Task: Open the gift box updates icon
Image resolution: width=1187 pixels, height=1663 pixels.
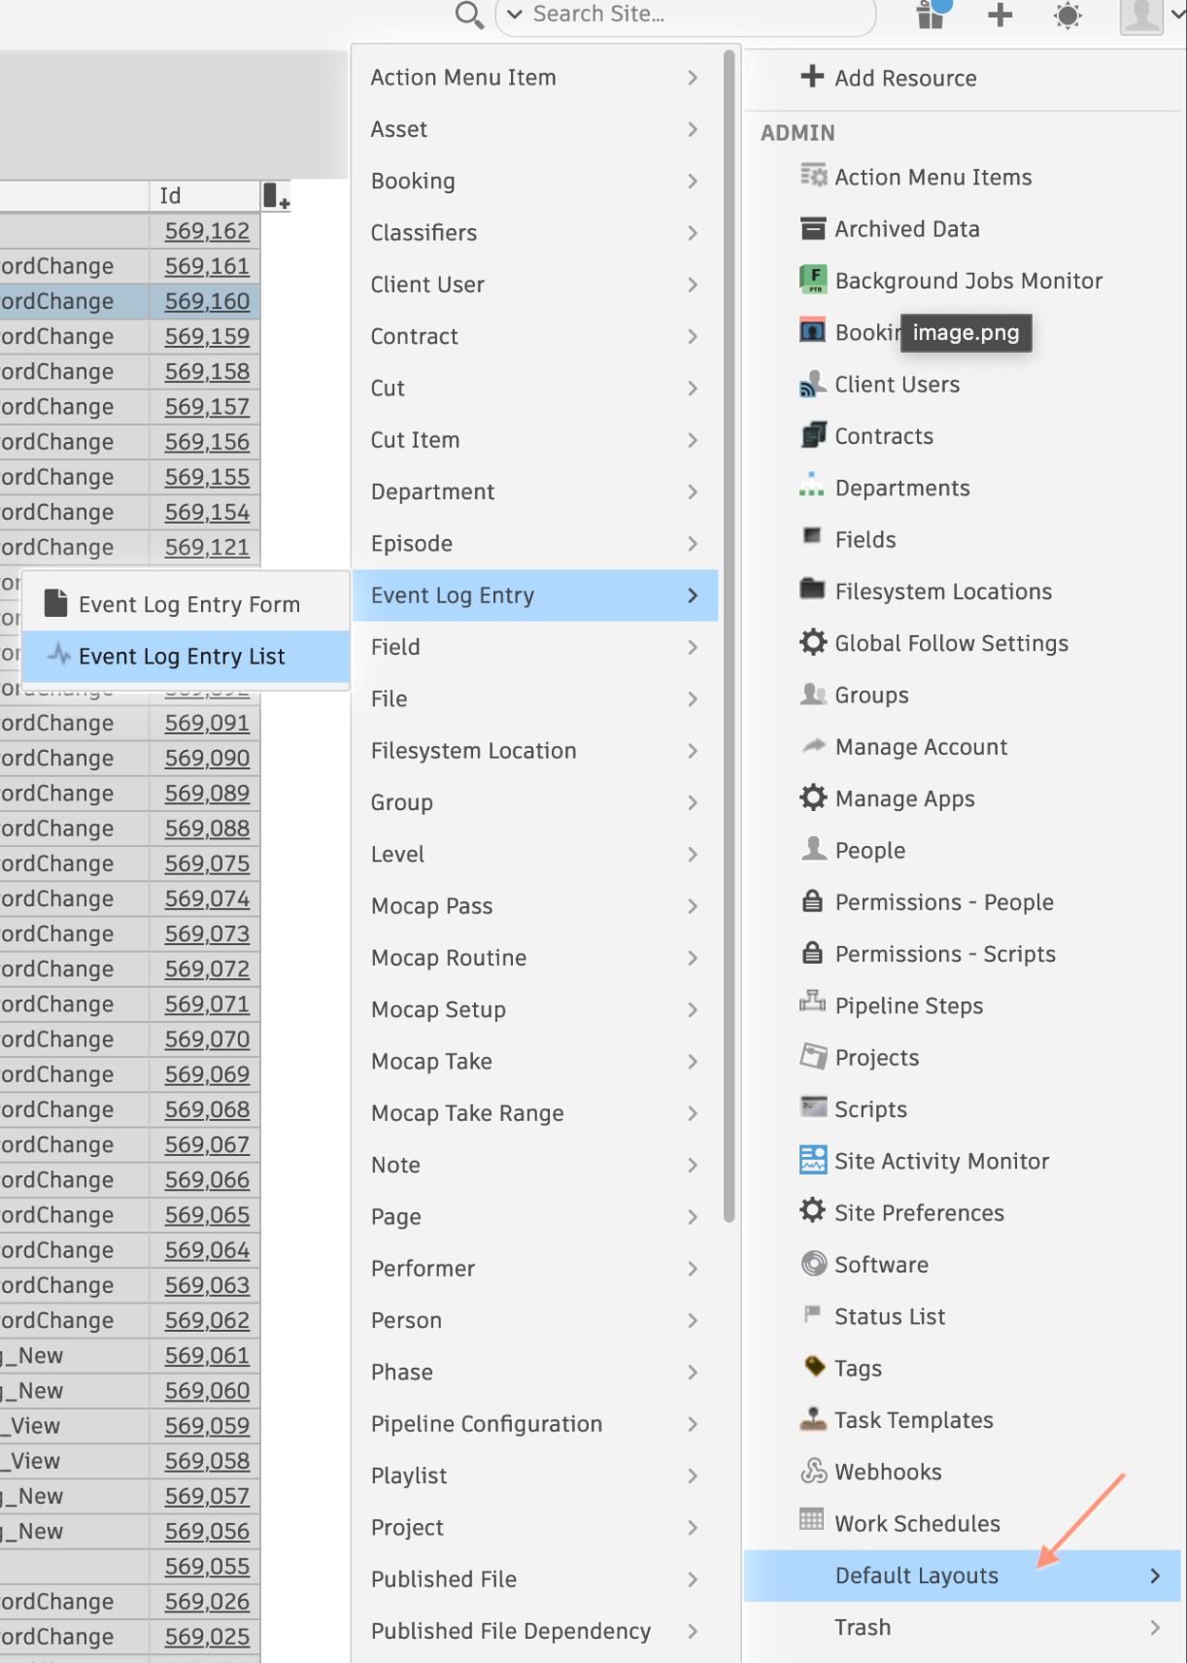Action: (x=933, y=14)
